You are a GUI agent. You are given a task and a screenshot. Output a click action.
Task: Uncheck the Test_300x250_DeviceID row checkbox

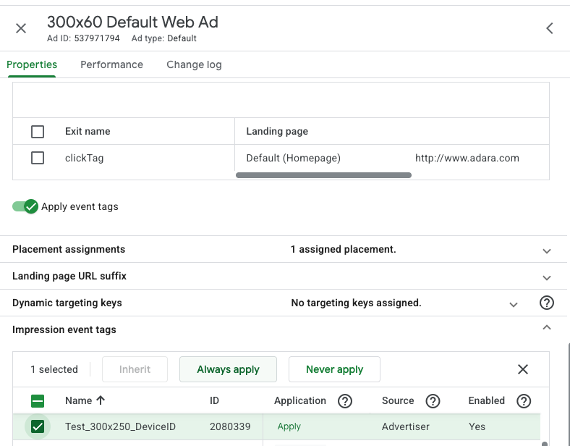click(38, 426)
